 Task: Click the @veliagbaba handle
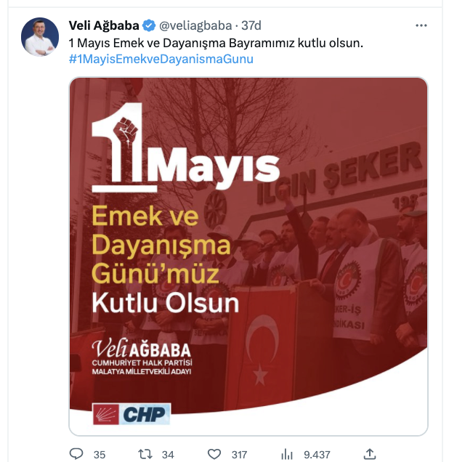[x=195, y=25]
